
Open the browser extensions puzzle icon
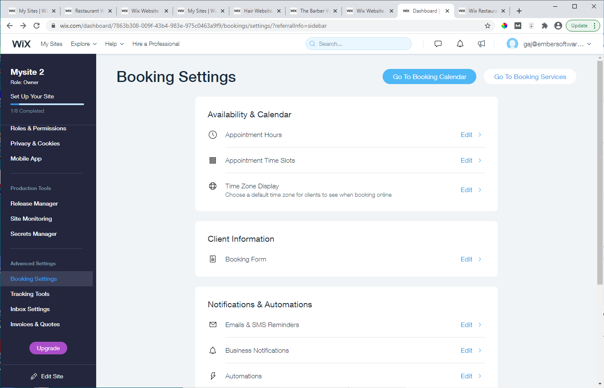[545, 26]
